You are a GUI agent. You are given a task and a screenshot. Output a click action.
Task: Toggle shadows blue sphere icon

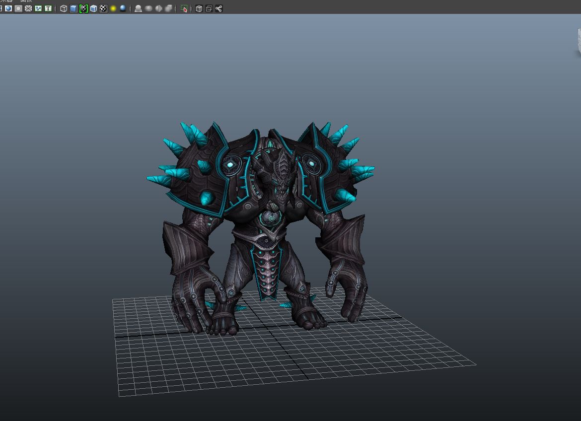point(123,8)
